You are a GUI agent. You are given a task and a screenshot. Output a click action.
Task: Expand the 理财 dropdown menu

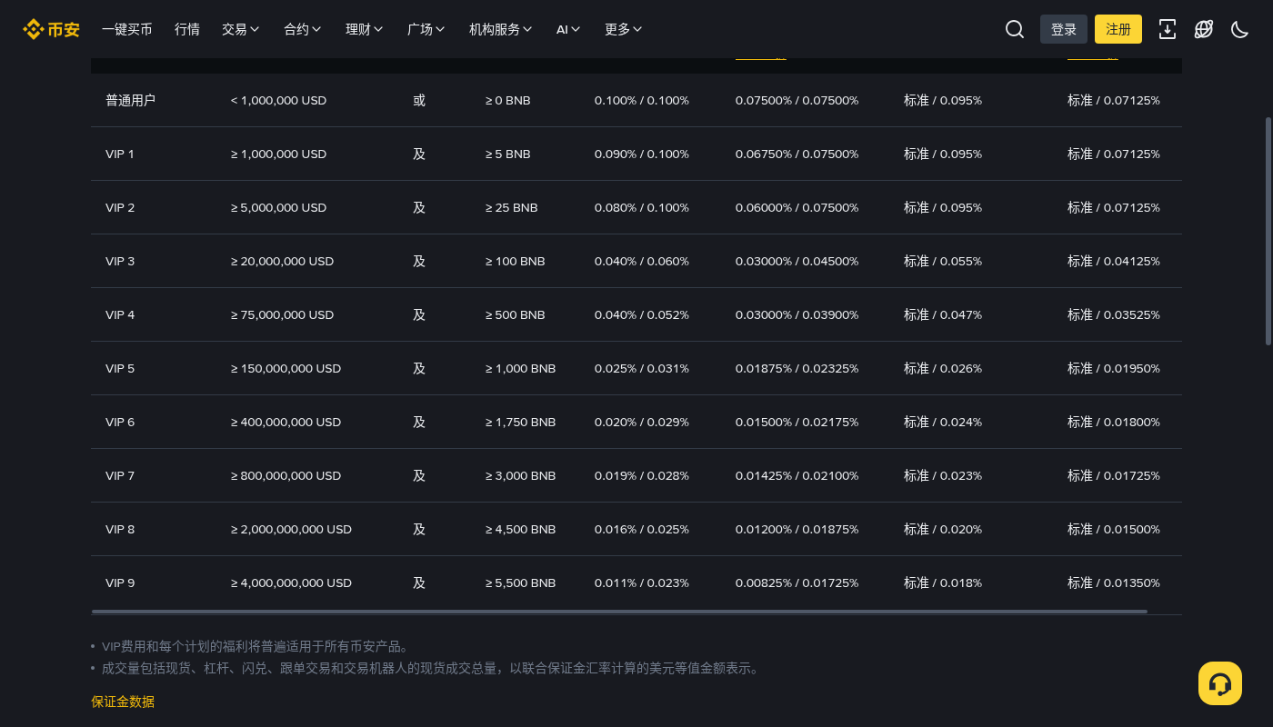tap(365, 29)
